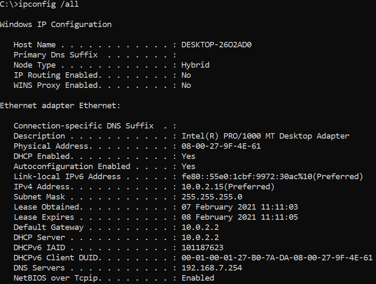Click the Ethernet adapter Ethernet heading
Viewport: 376px width, 284px height.
[60, 106]
